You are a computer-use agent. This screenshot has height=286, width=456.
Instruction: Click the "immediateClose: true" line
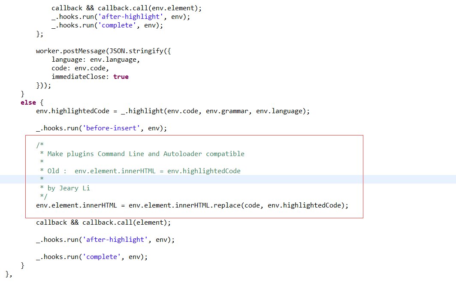tap(90, 77)
